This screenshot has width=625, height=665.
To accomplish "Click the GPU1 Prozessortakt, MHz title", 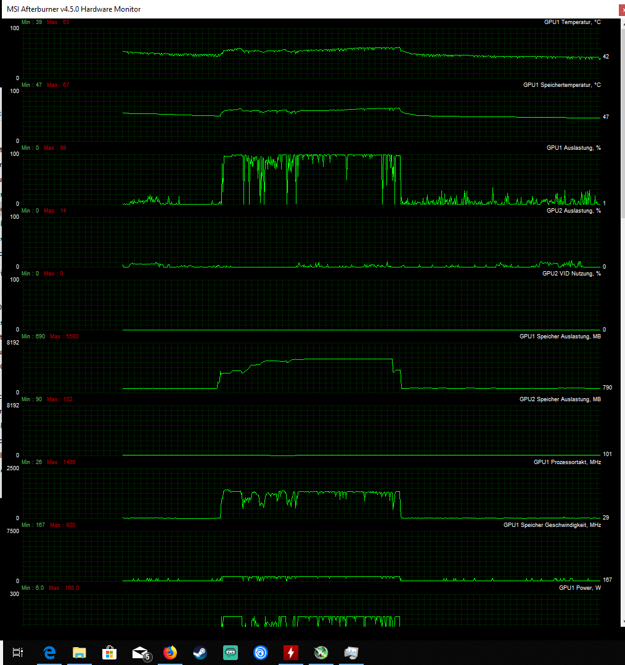I will (x=567, y=462).
